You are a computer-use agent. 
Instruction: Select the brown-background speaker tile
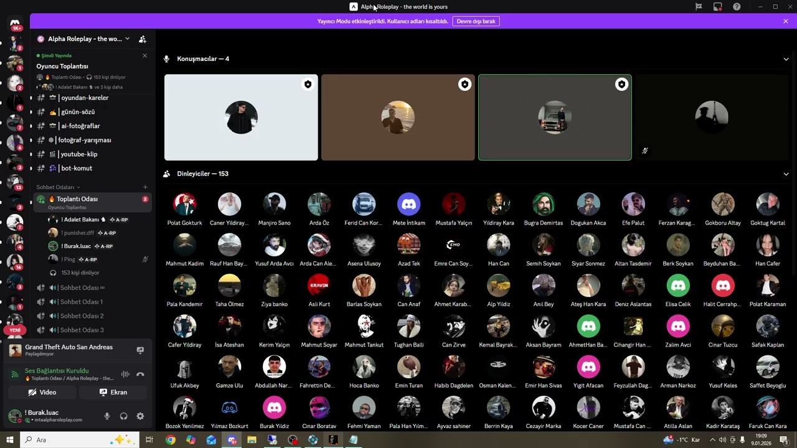point(398,118)
